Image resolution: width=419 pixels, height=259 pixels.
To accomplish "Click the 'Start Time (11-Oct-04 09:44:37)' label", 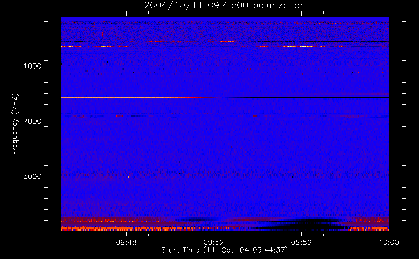I will (225, 250).
